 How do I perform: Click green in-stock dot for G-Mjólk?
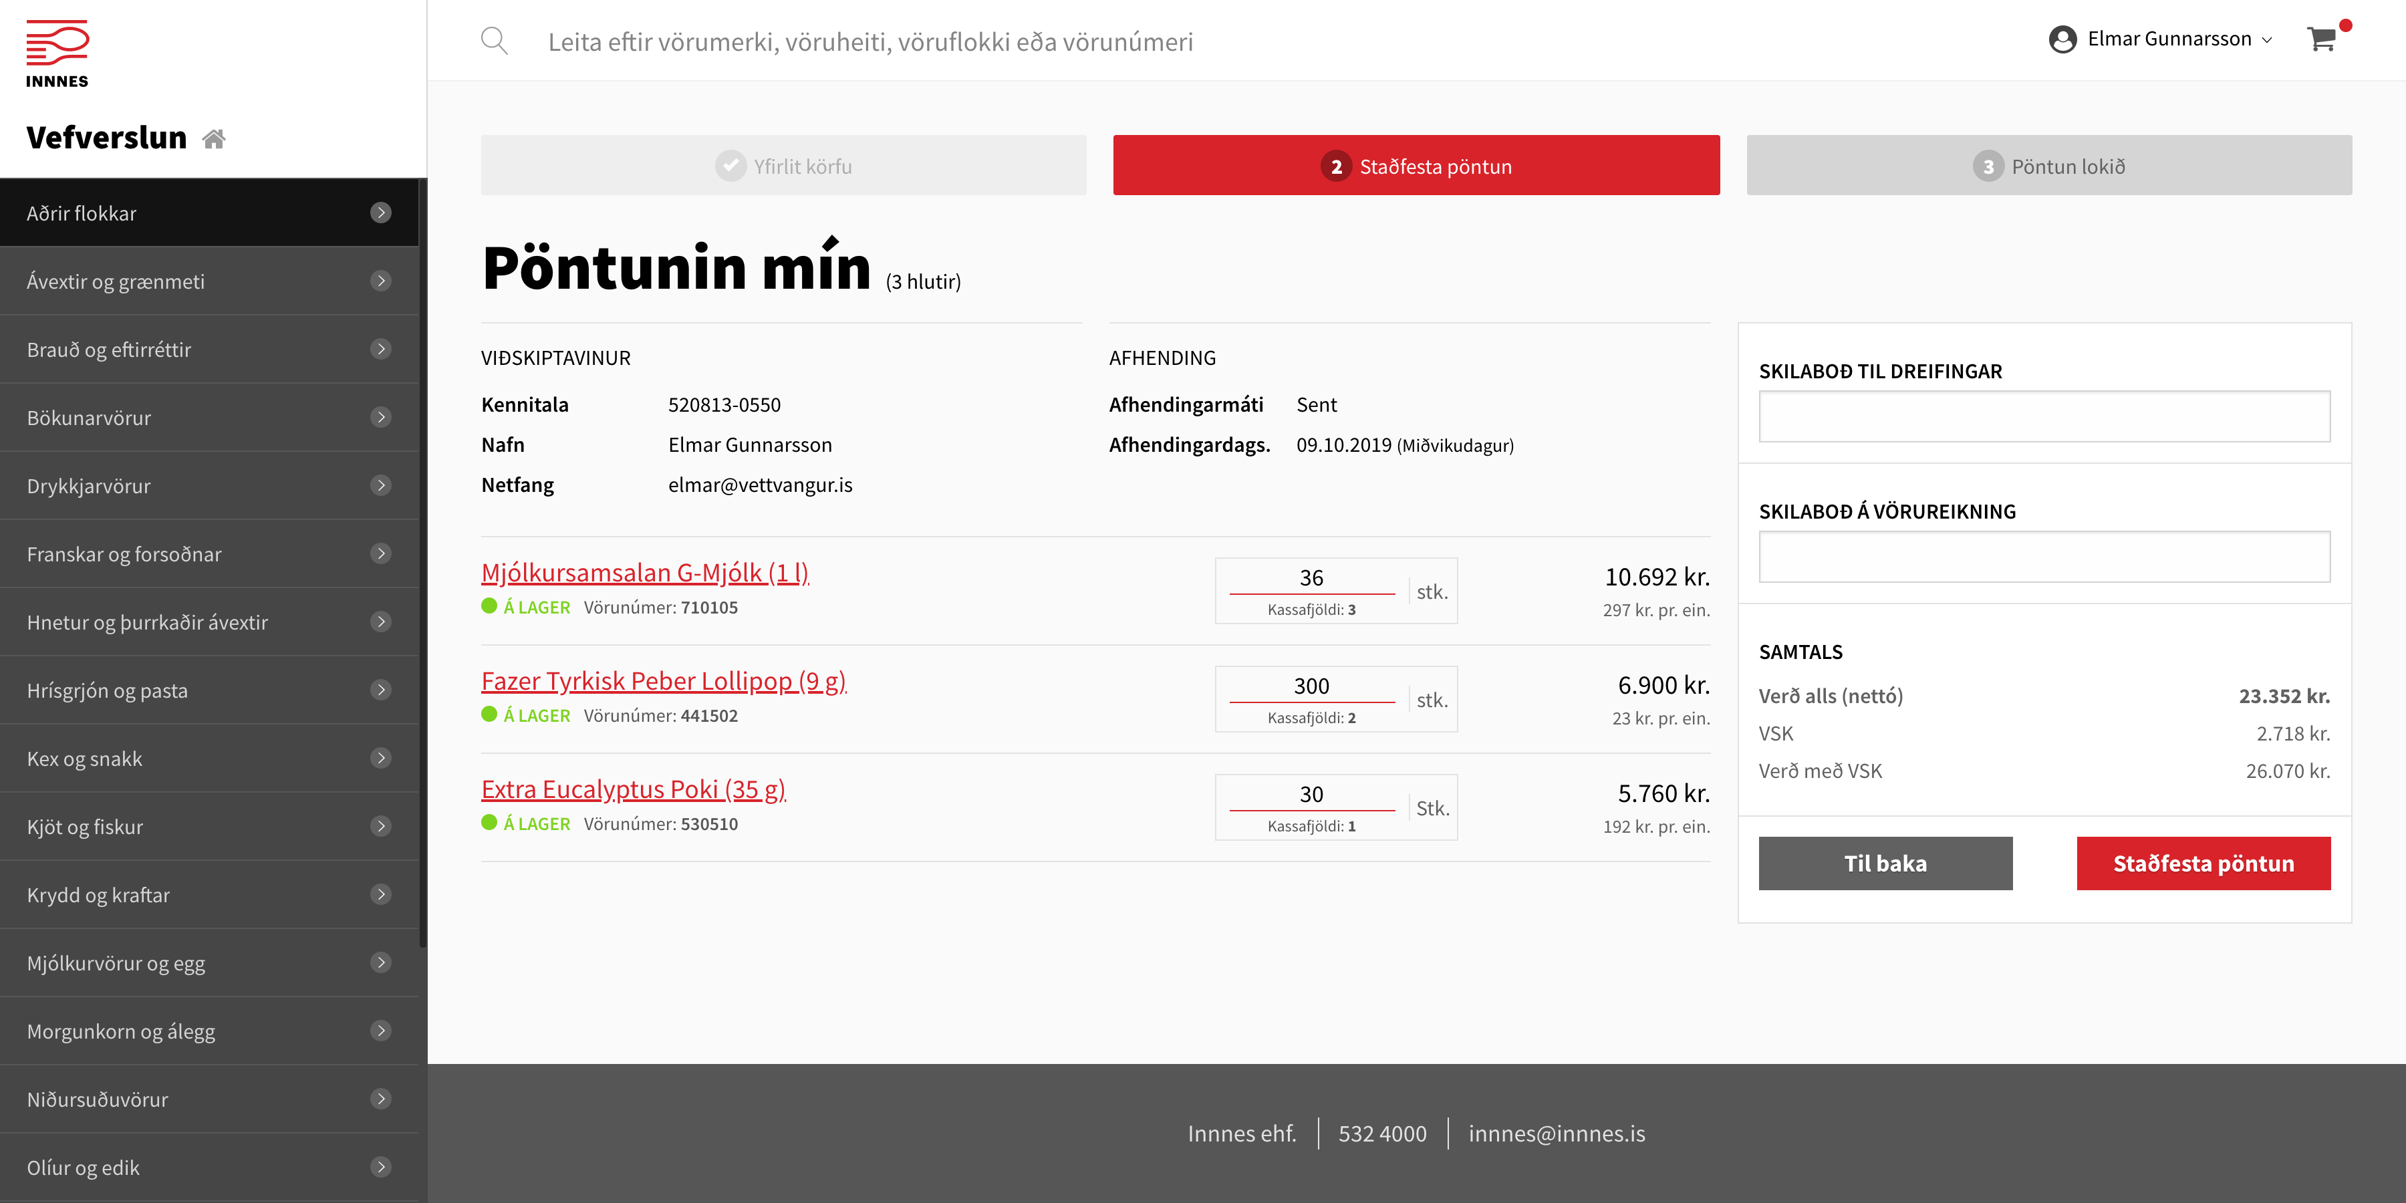pyautogui.click(x=489, y=606)
